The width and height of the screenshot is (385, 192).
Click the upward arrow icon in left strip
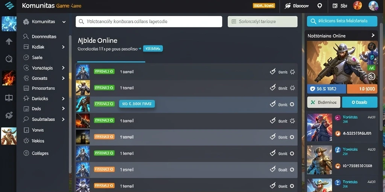(9, 41)
